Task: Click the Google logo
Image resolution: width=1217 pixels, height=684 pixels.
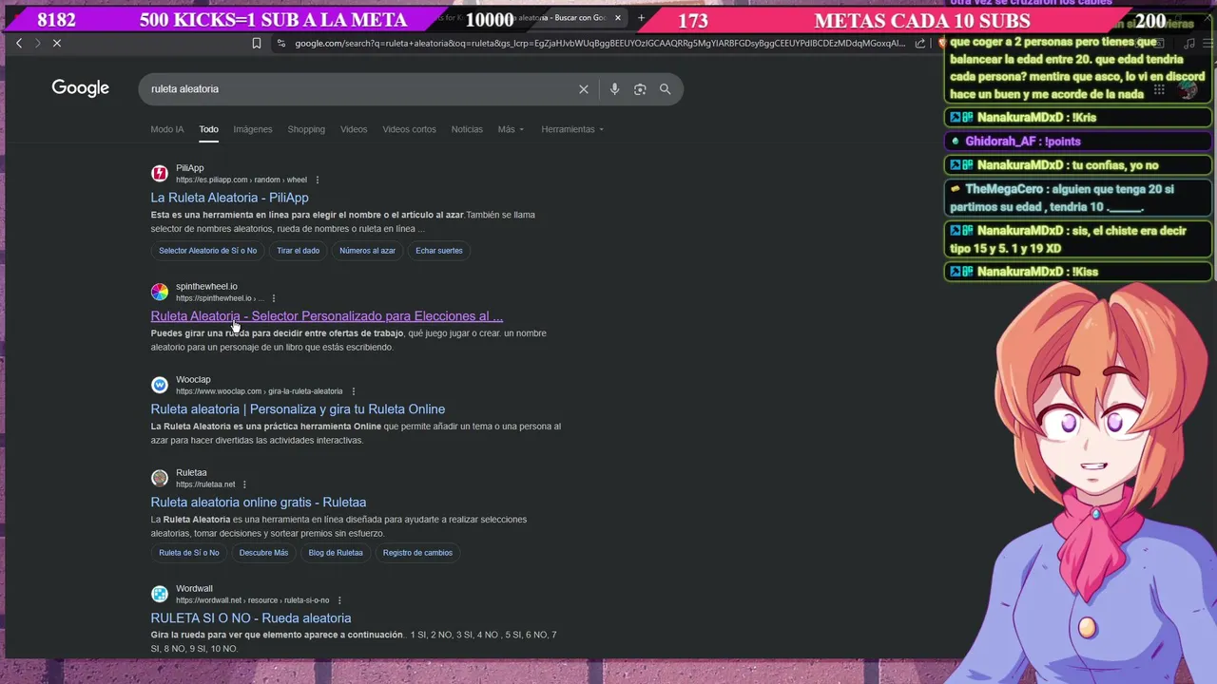Action: coord(81,88)
